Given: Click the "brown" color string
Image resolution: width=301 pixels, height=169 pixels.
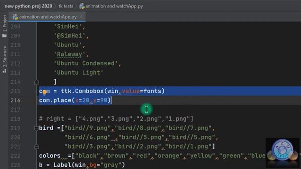Looking at the screenshot, I should point(116,156).
